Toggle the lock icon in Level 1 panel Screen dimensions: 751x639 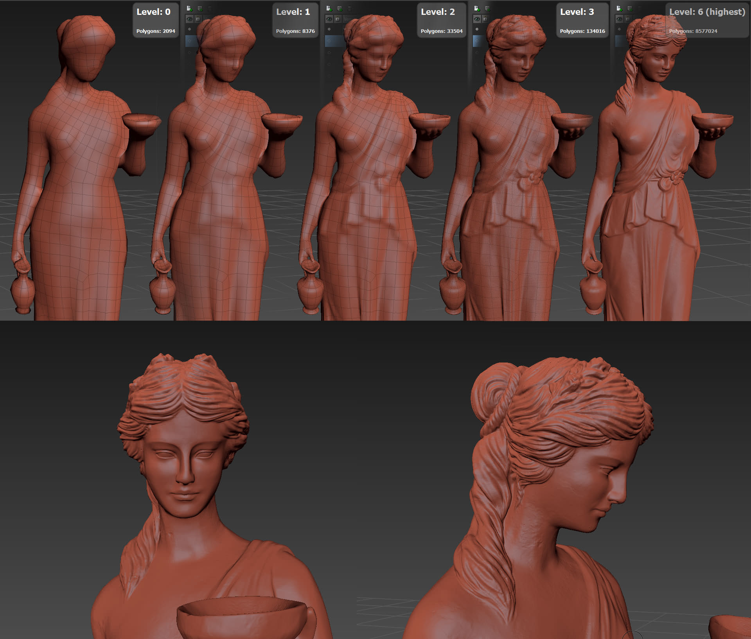pos(198,19)
